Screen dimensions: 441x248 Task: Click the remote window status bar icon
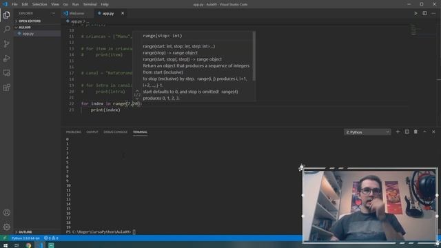pos(5,238)
